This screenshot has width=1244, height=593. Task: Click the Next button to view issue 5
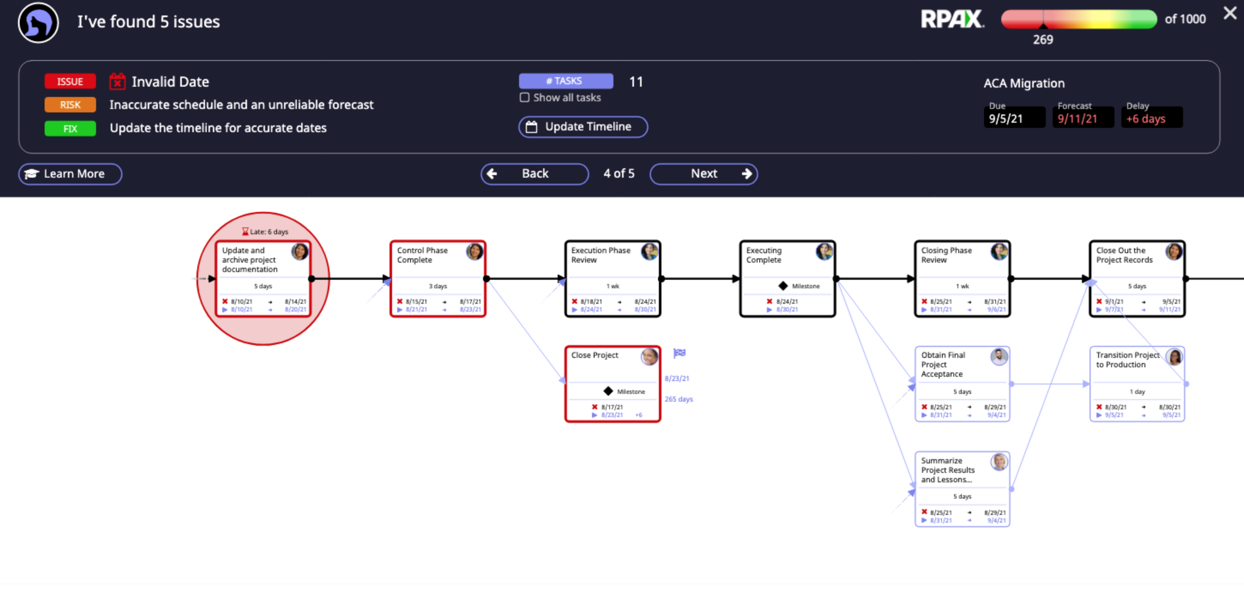tap(704, 174)
